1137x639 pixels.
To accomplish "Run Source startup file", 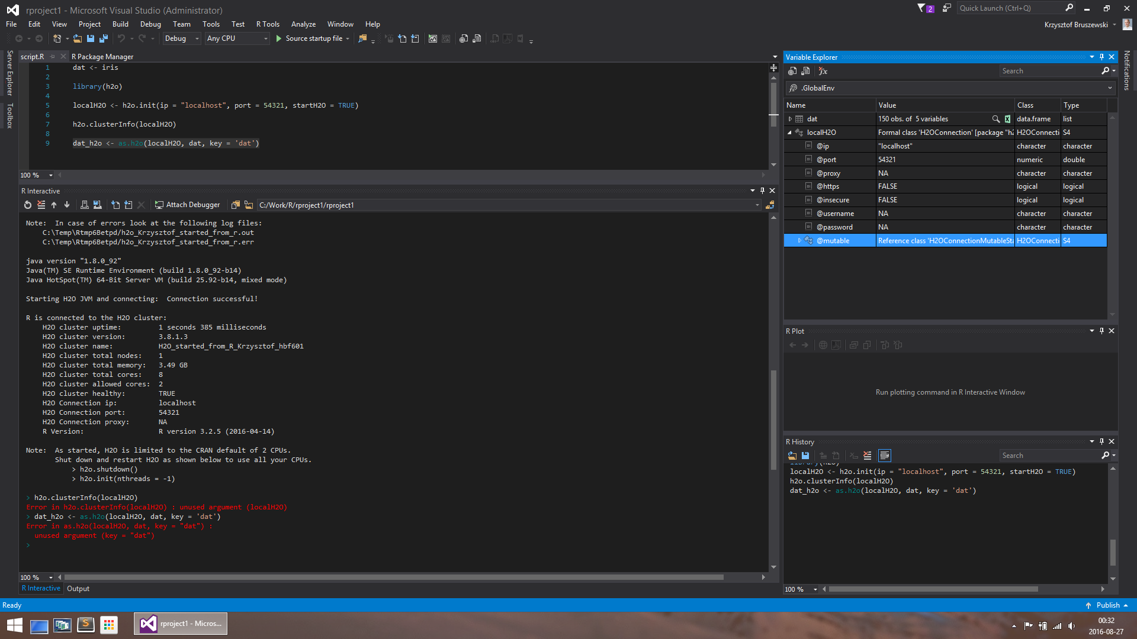I will [309, 38].
